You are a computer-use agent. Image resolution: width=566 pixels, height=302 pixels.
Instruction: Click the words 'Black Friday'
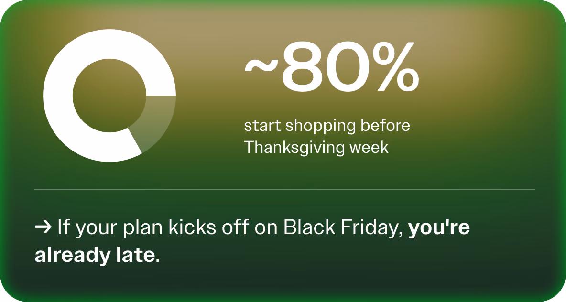[x=343, y=227]
